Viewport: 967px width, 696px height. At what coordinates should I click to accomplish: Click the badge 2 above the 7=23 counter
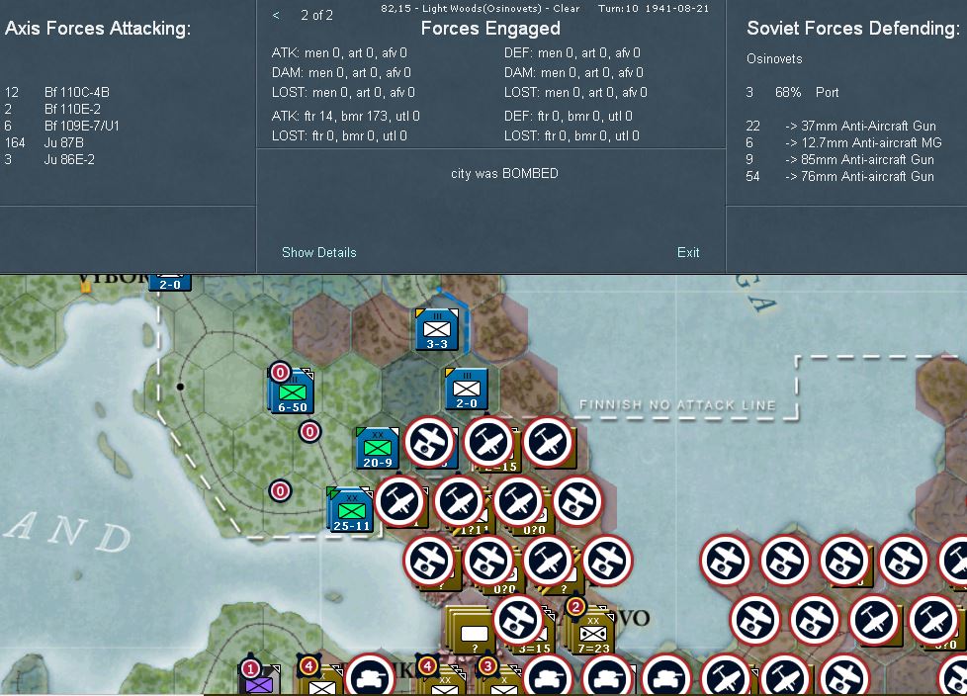coord(574,607)
